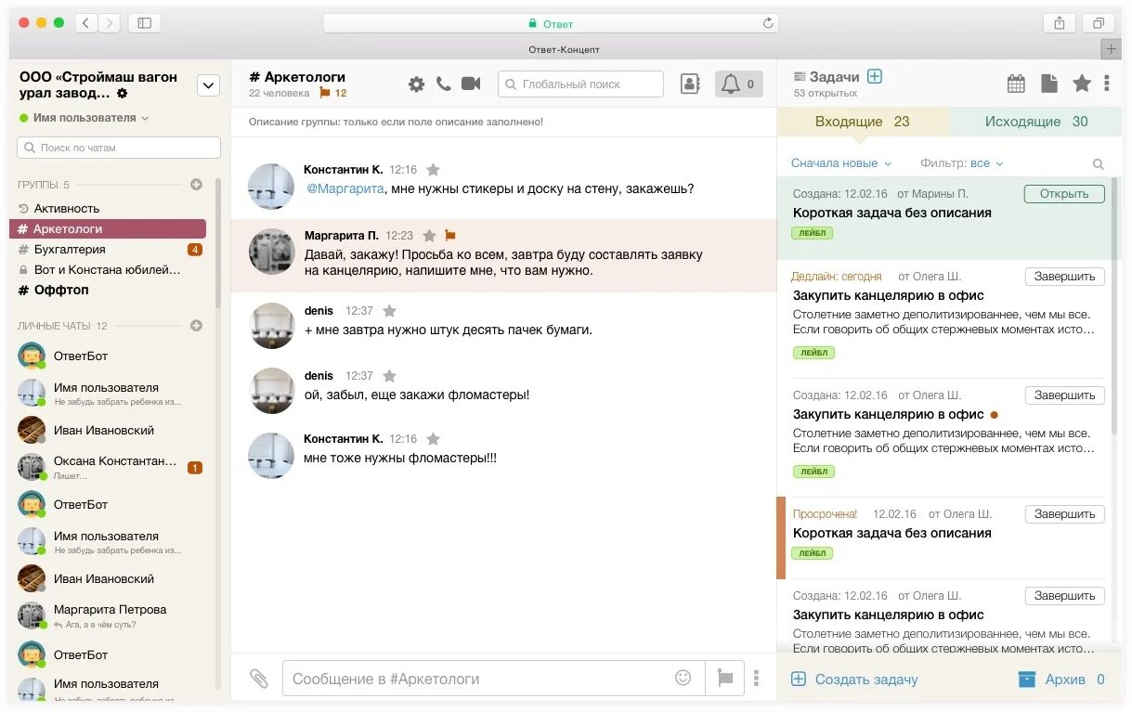Show starred tasks with star icon
The image size is (1132, 712).
(x=1082, y=84)
